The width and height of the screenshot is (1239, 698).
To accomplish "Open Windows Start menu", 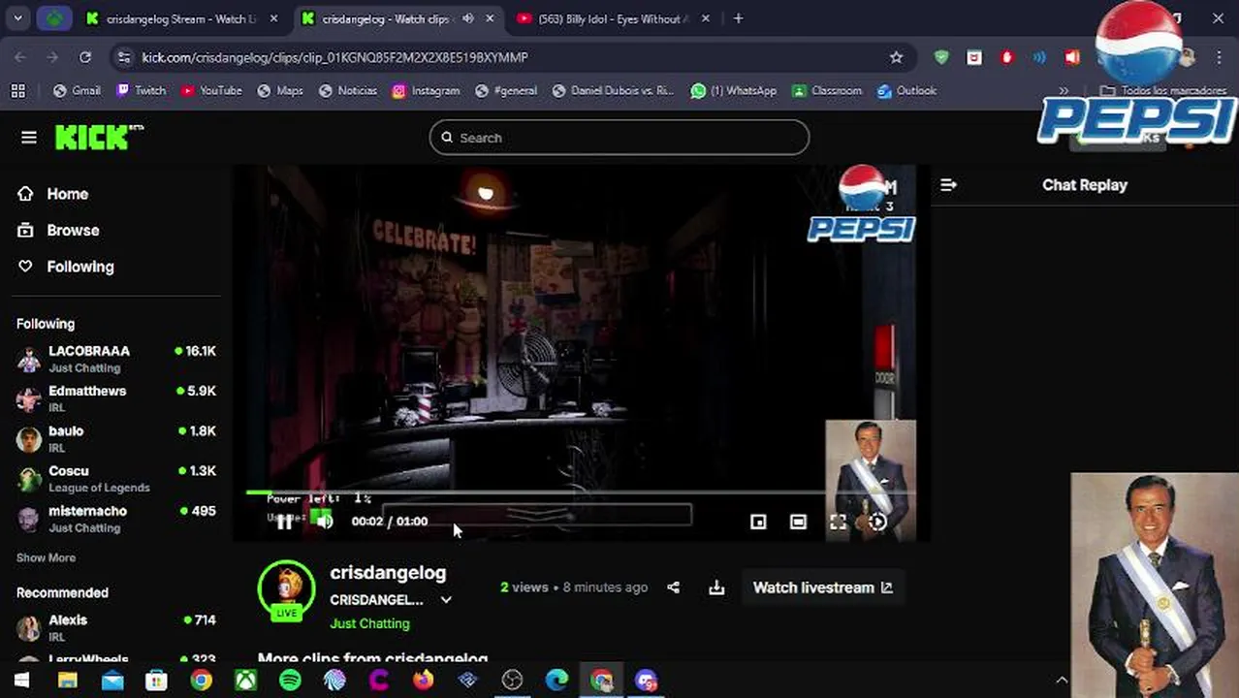I will pyautogui.click(x=21, y=681).
